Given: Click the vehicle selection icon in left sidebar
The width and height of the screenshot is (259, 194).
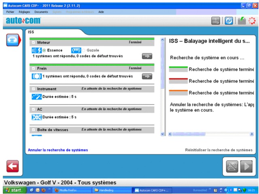Looking at the screenshot, I should (x=13, y=40).
